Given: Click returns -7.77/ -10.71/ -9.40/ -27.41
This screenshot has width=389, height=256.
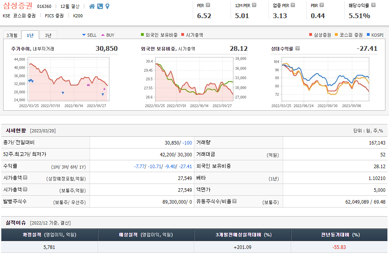Looking at the screenshot, I should pos(163,167).
